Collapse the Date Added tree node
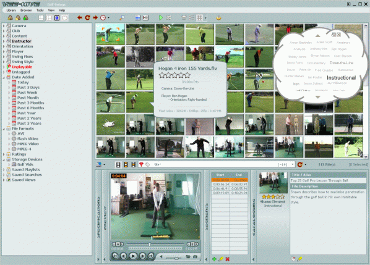 click(4, 77)
